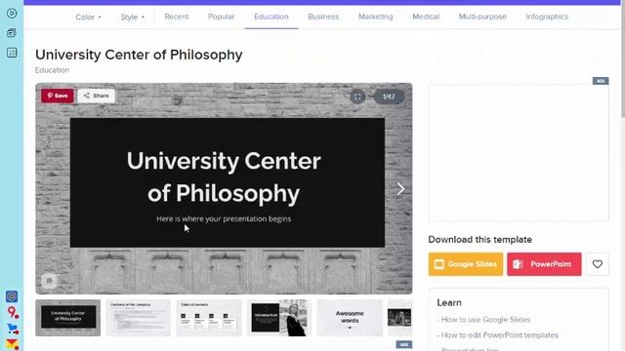Click the square panel icon in the sidebar
Screen dimensions: 625x351
coord(12,53)
